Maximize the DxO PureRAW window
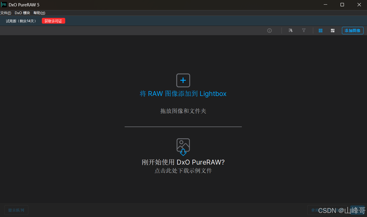367x217 pixels. (342, 5)
